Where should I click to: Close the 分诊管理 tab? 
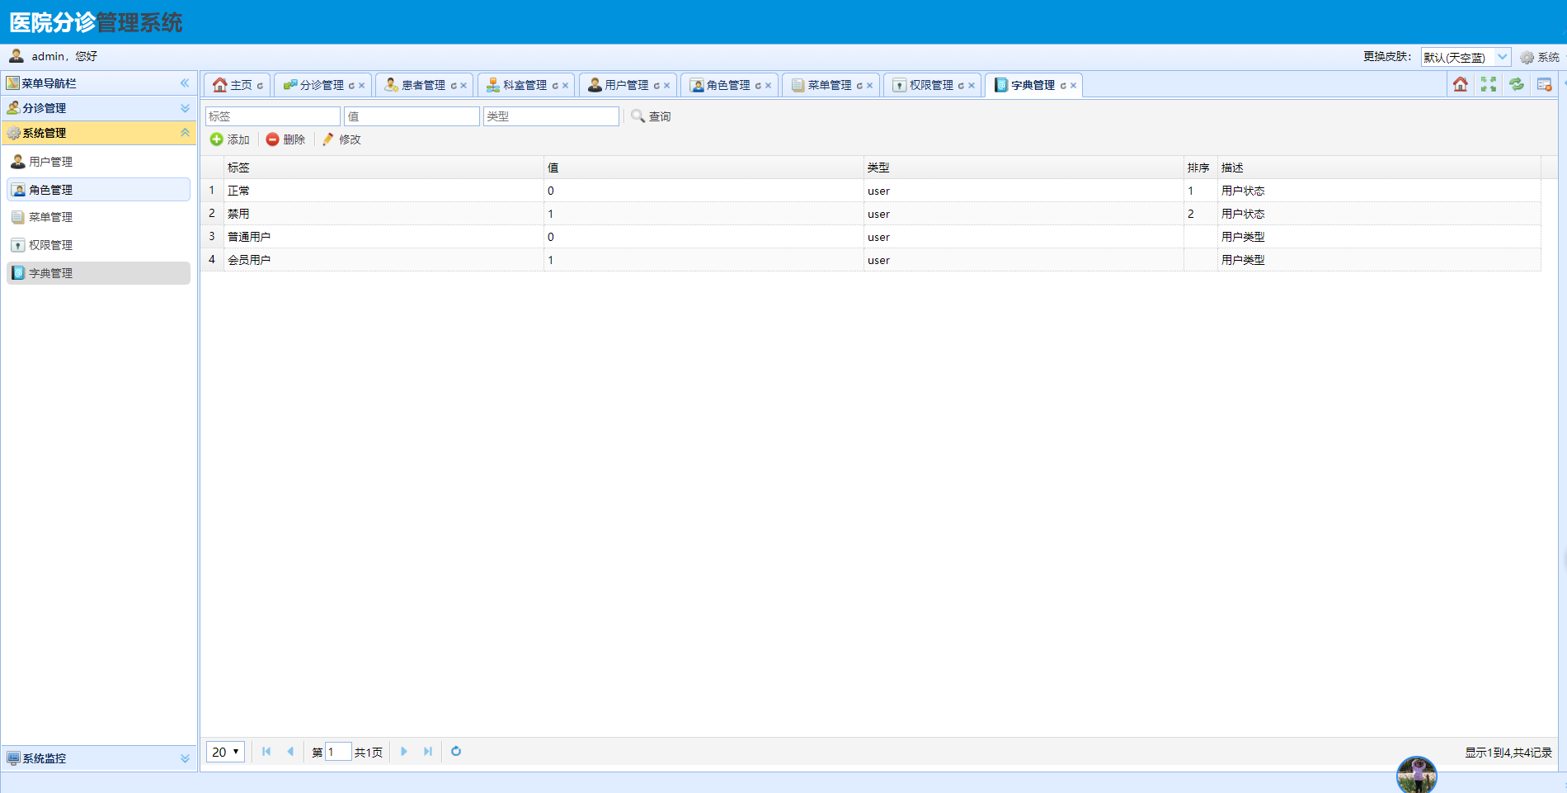click(x=361, y=86)
